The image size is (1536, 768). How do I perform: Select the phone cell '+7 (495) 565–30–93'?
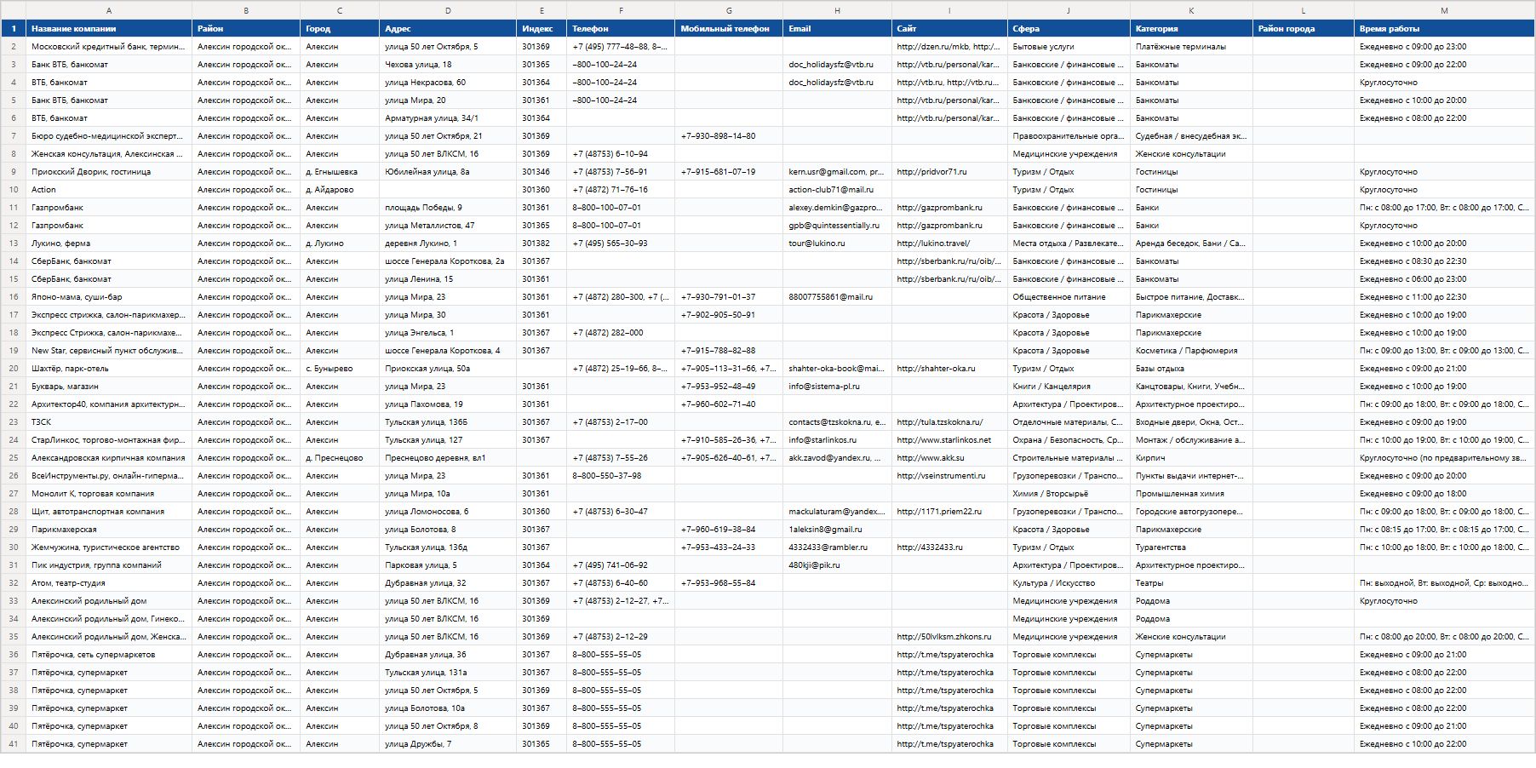[621, 244]
